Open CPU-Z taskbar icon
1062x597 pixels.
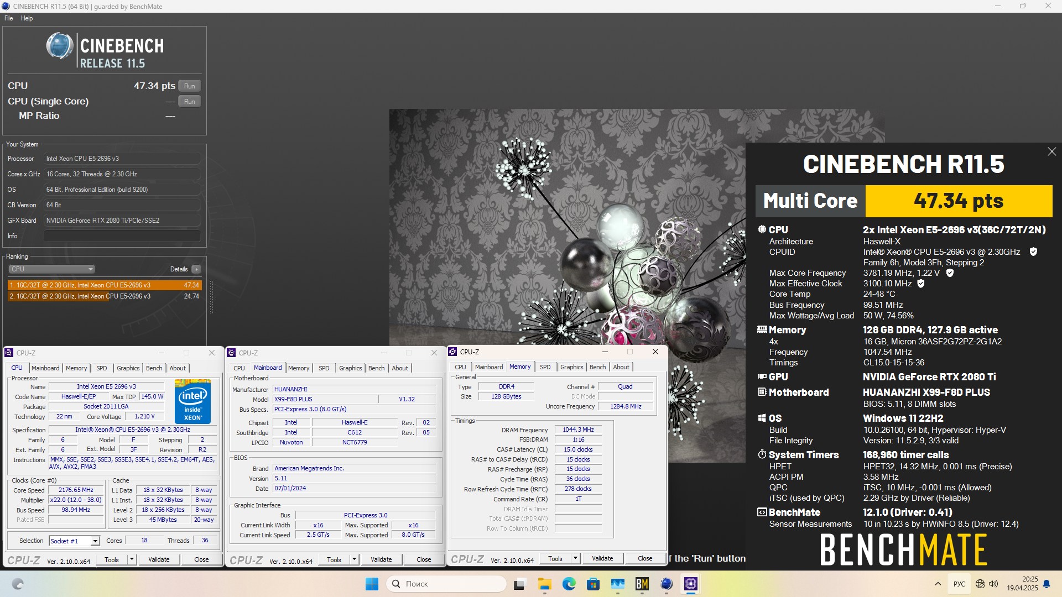click(691, 584)
